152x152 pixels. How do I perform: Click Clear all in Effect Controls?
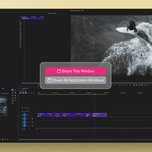pos(19,20)
